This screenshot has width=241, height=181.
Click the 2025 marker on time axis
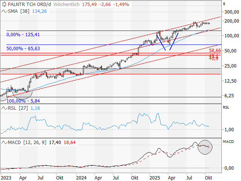coord(154,176)
